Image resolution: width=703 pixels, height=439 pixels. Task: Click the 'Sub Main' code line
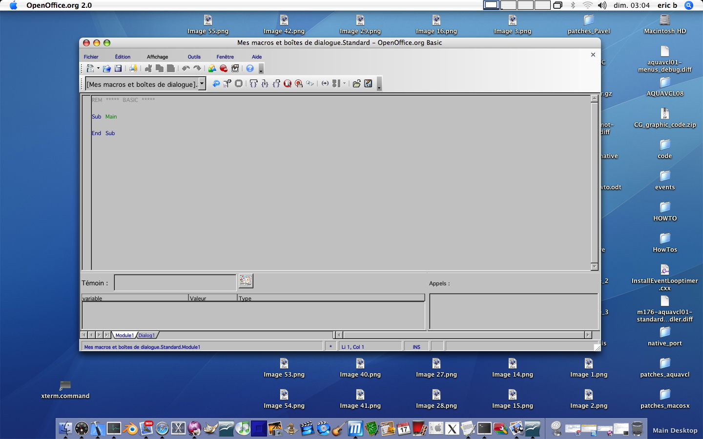tap(104, 117)
